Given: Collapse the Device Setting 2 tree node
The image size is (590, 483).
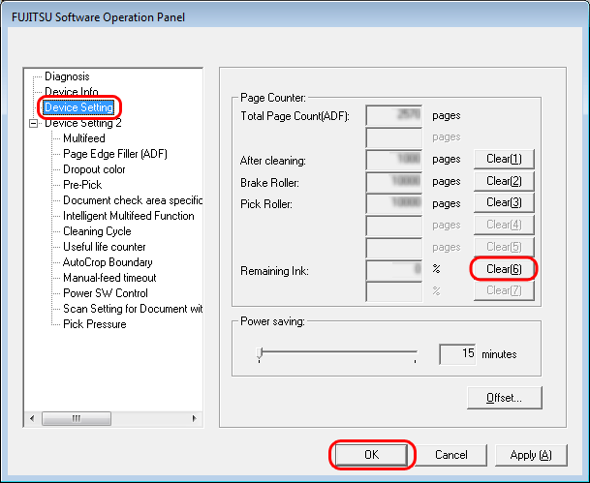Looking at the screenshot, I should 35,123.
